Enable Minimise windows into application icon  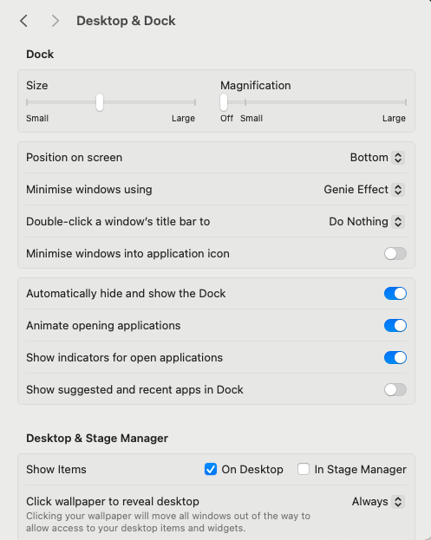point(395,254)
